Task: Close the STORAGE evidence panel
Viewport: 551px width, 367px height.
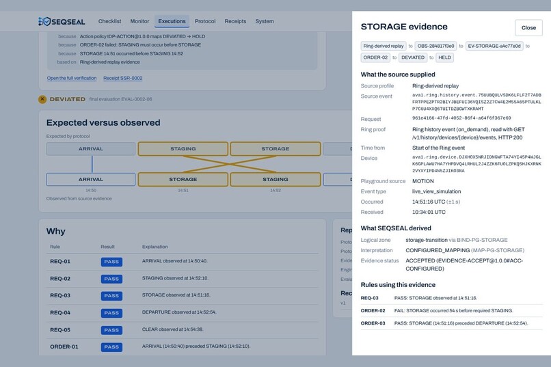Action: (528, 28)
